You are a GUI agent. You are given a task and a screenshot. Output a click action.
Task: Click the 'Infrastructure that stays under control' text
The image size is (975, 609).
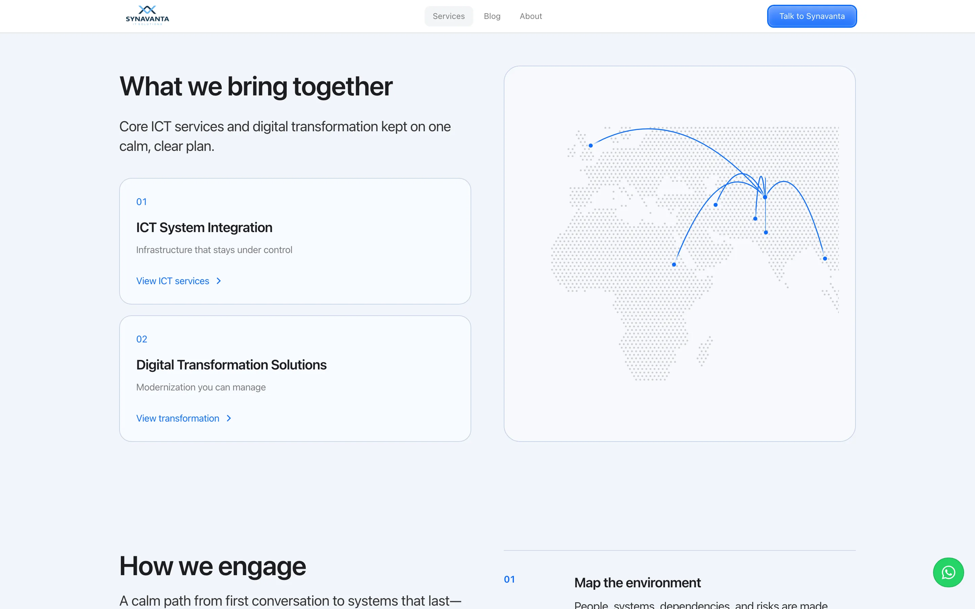tap(214, 250)
